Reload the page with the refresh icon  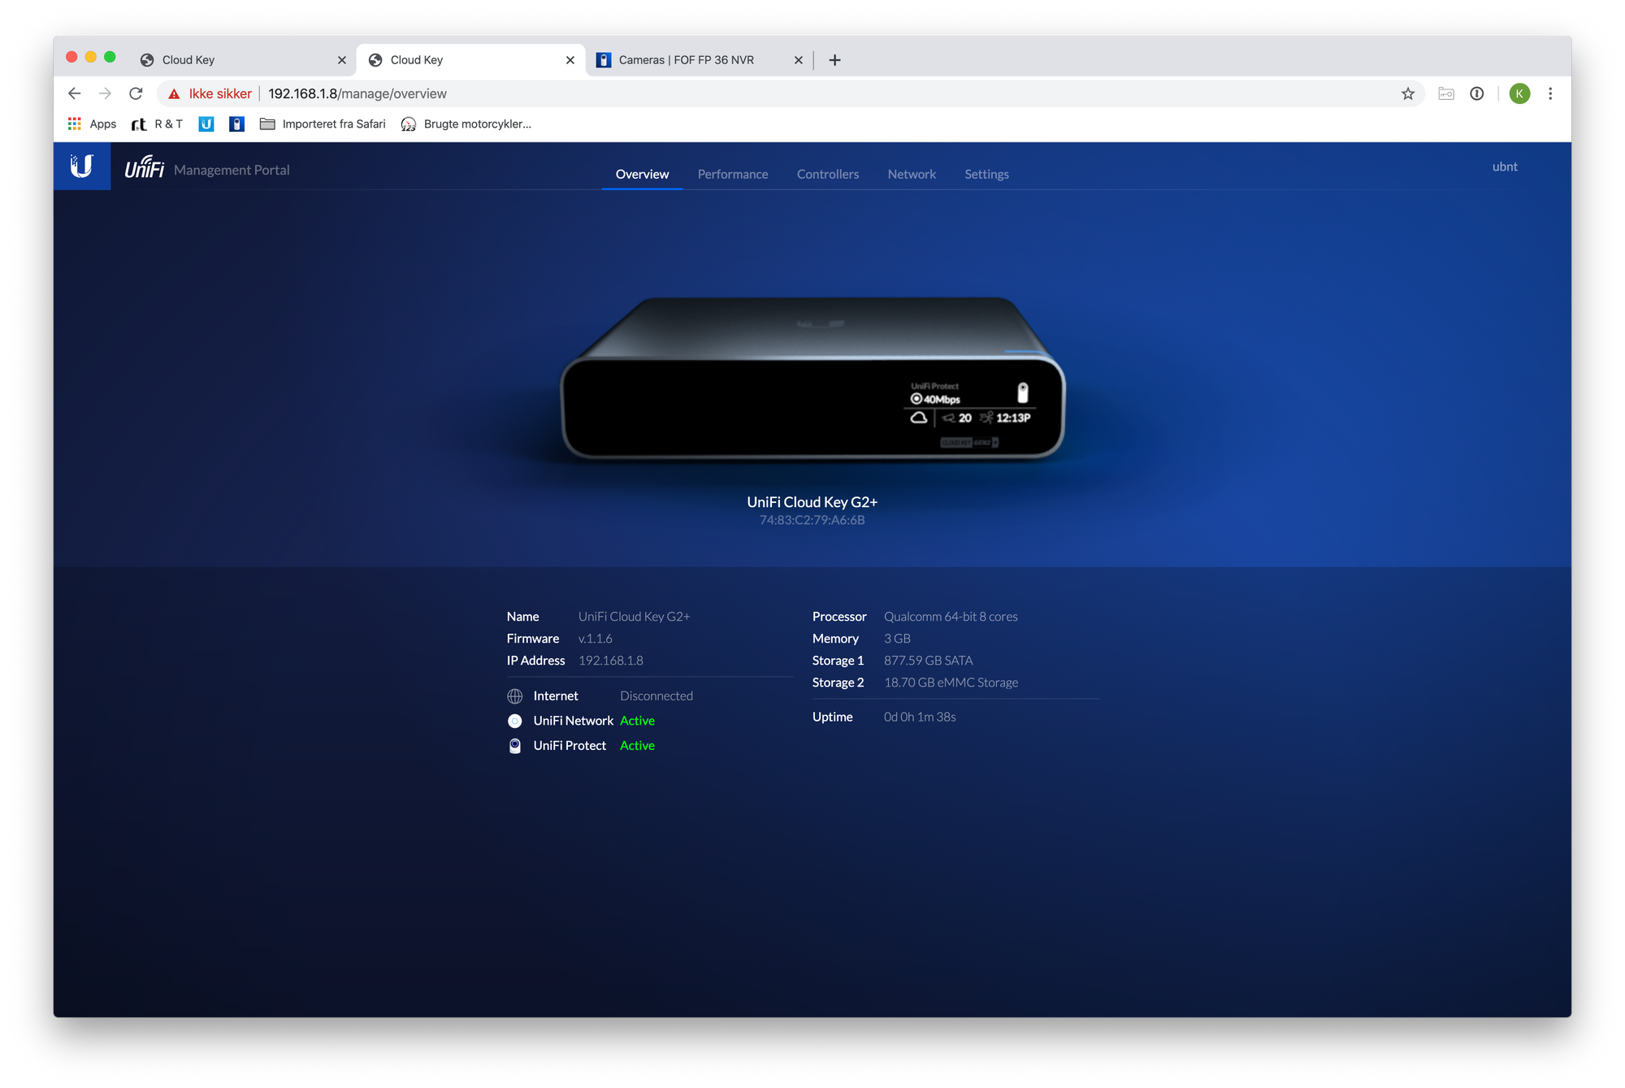point(136,93)
